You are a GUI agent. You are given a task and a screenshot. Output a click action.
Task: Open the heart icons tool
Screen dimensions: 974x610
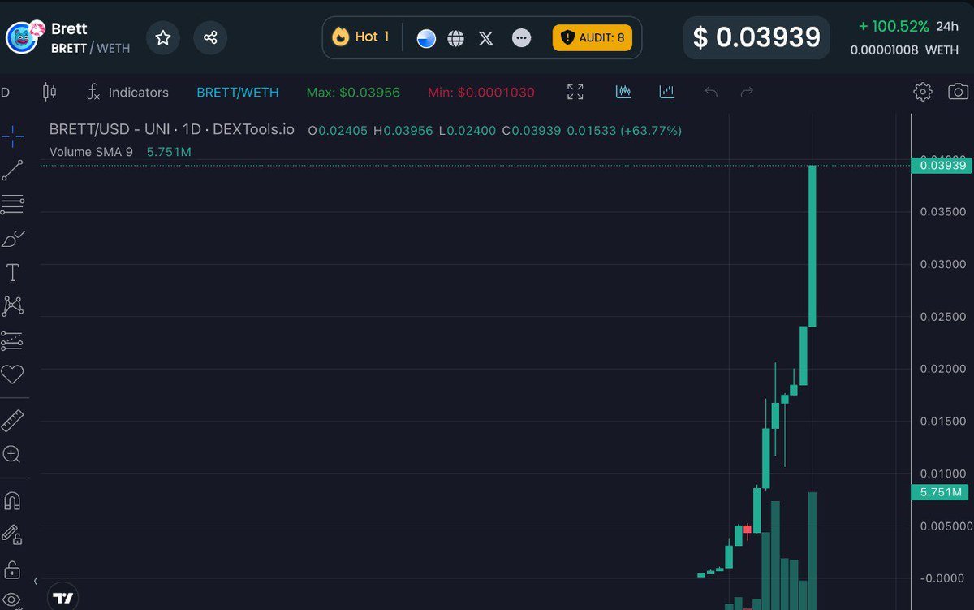(x=12, y=374)
